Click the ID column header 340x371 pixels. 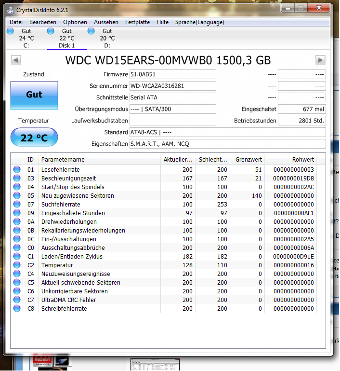pos(30,160)
